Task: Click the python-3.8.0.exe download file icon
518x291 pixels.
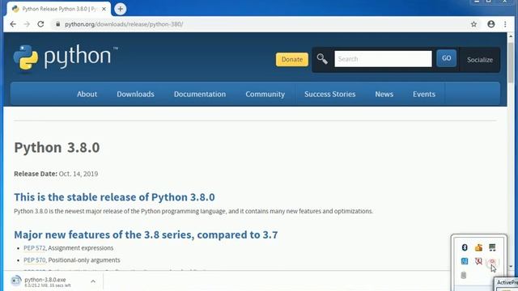Action: 15,280
